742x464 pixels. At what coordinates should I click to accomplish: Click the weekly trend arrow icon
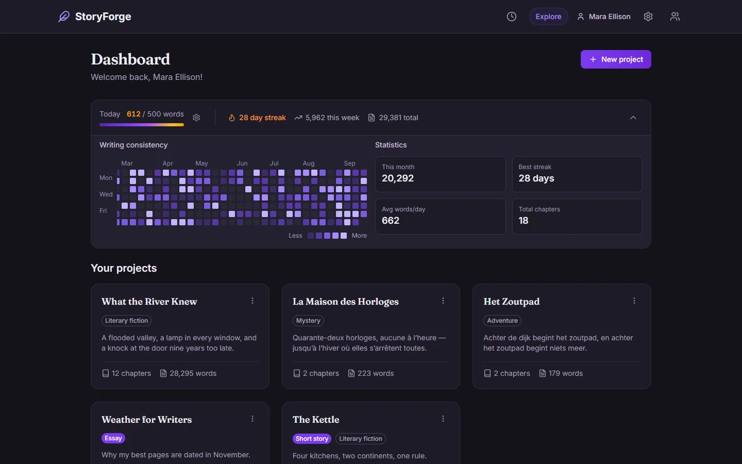point(298,118)
